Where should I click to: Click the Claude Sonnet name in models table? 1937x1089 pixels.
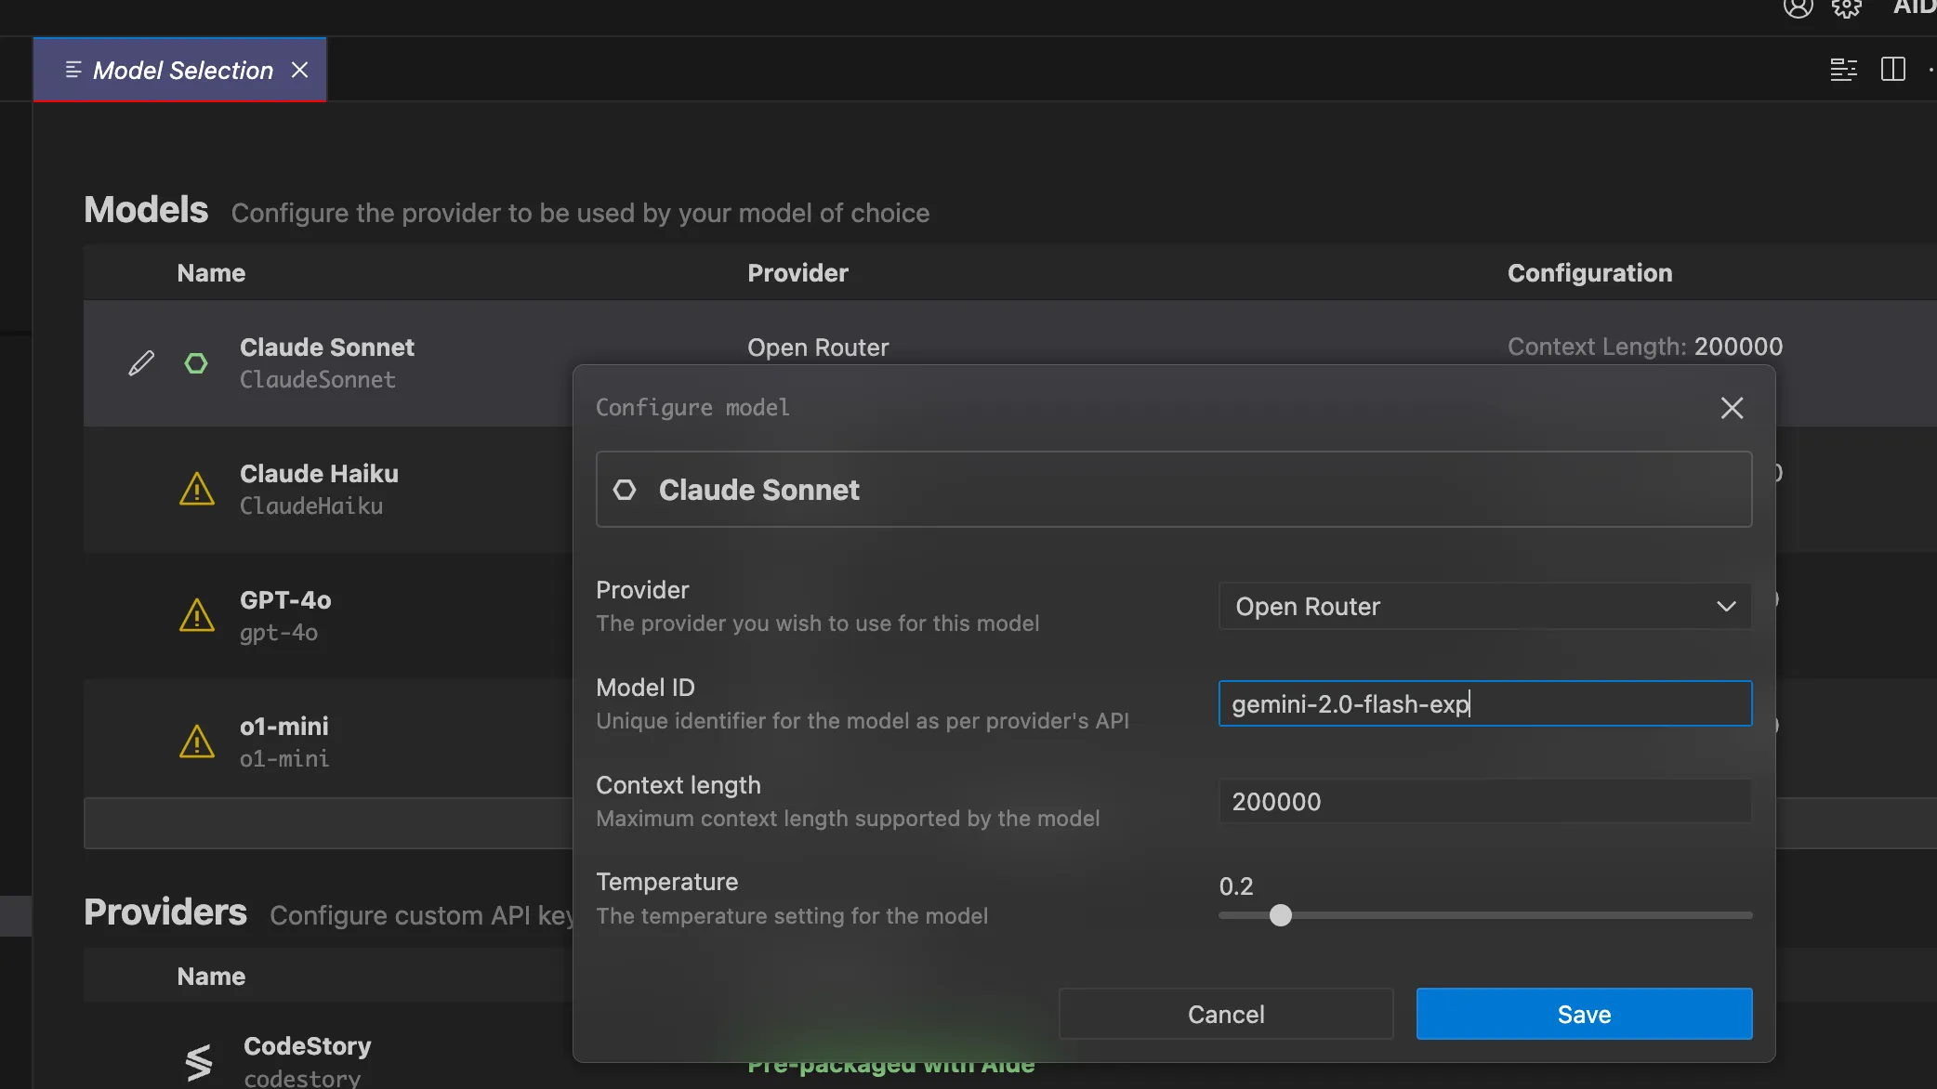click(x=327, y=348)
